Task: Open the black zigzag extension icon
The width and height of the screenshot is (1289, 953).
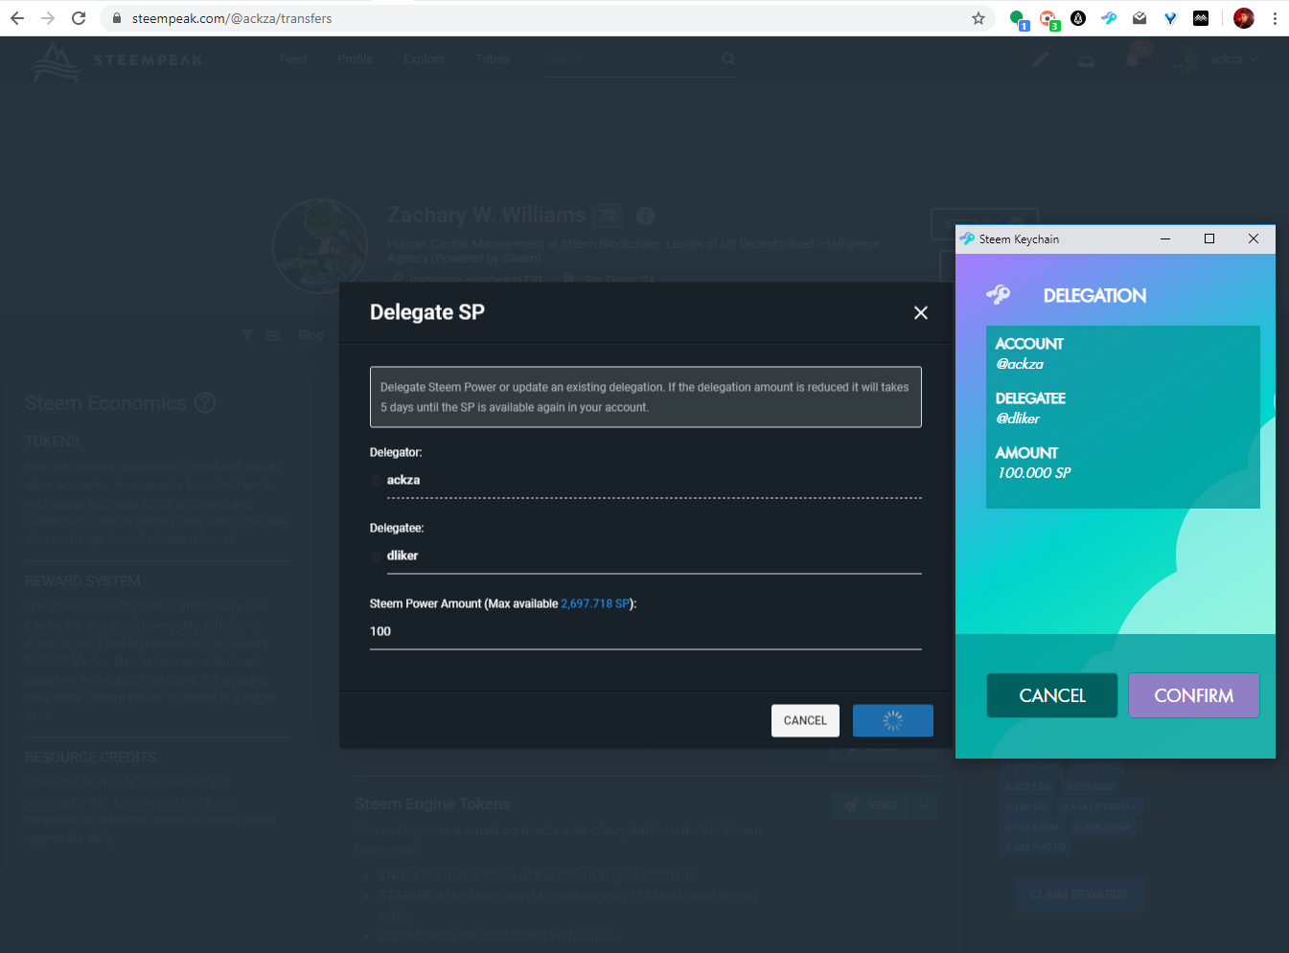Action: [x=1201, y=18]
